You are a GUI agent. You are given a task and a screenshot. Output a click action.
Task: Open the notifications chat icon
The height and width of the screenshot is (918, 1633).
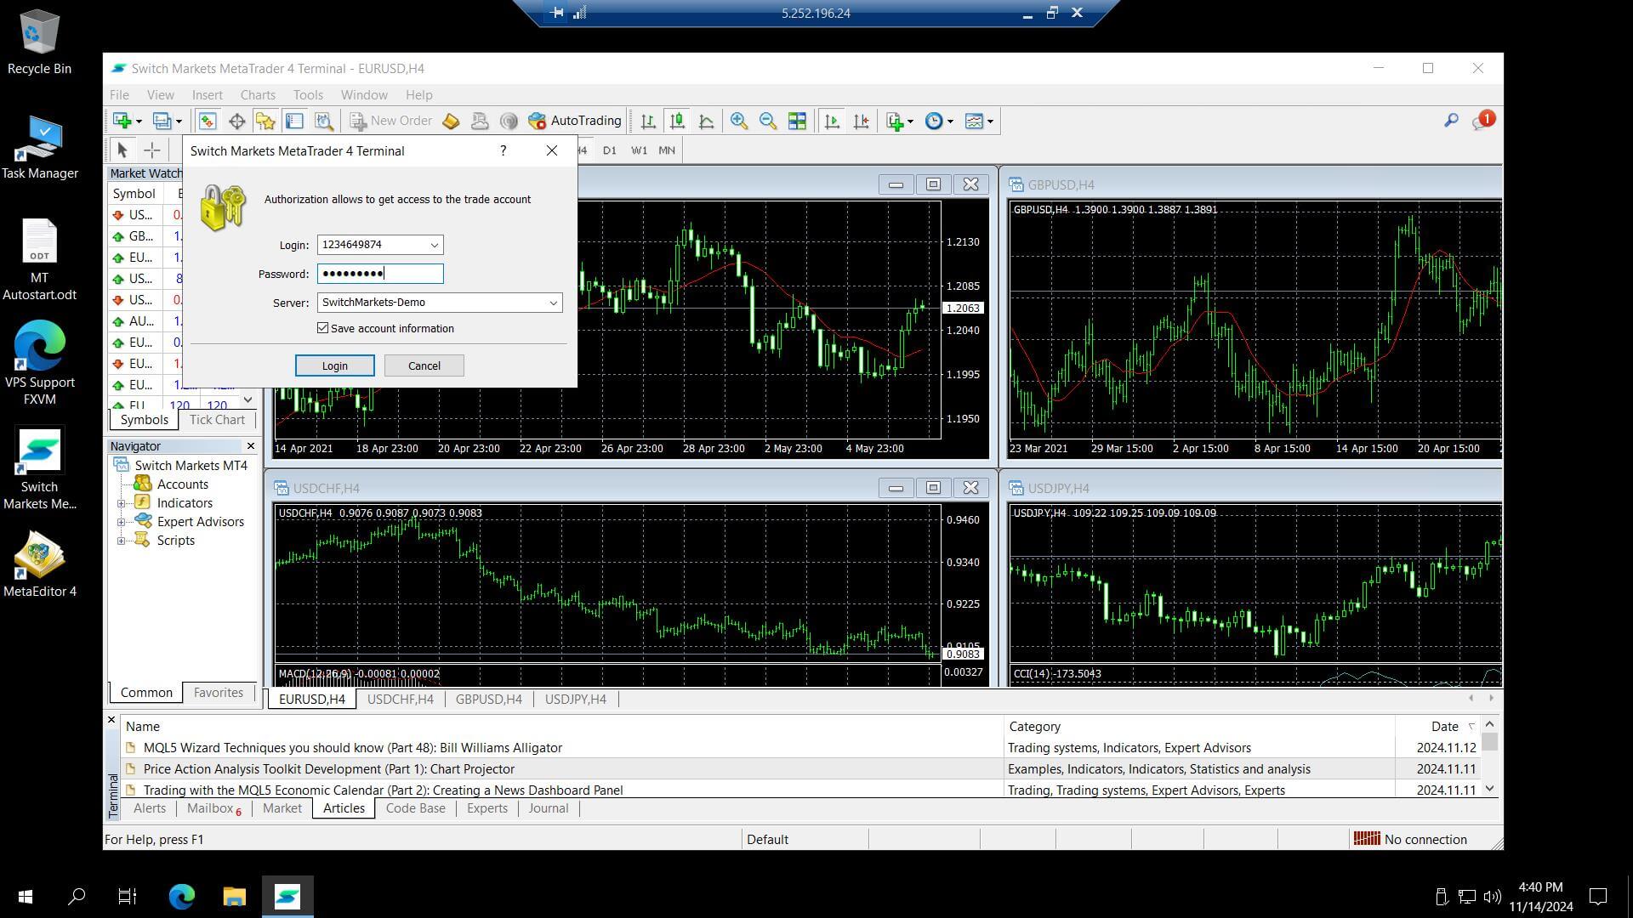pos(1482,121)
